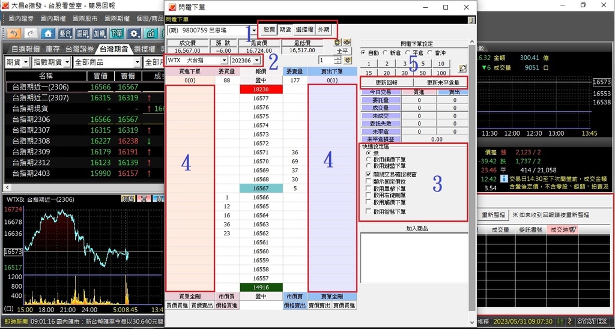The height and width of the screenshot is (329, 615).
Task: Select the 當沖 radio option
Action: coord(437,53)
